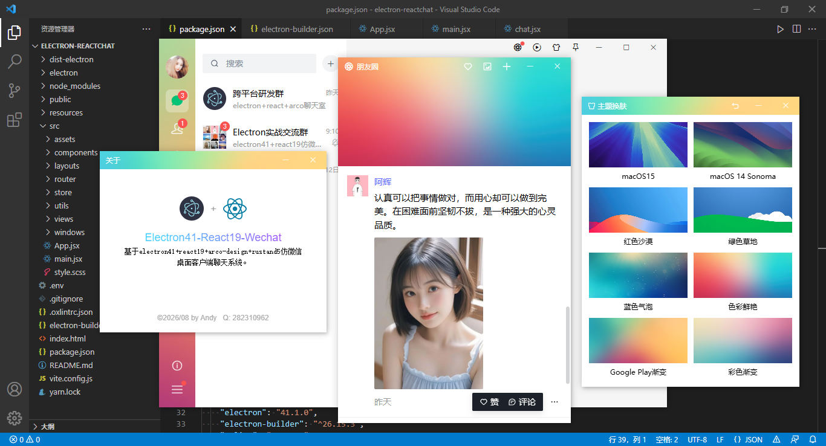Click the theme shirt icon in the chat title bar
This screenshot has width=826, height=446.
click(x=556, y=47)
